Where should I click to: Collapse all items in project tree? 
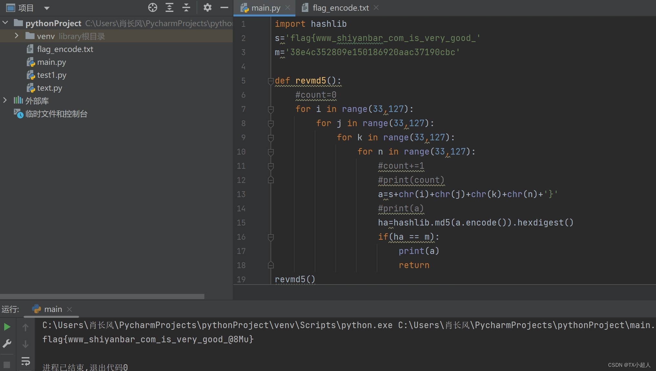(x=186, y=7)
